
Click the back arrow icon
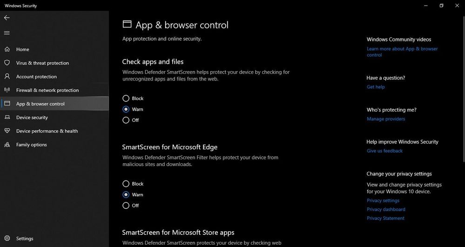pyautogui.click(x=7, y=18)
